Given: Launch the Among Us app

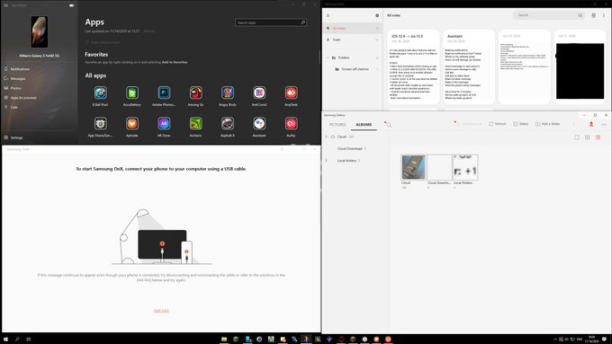Looking at the screenshot, I should 195,93.
